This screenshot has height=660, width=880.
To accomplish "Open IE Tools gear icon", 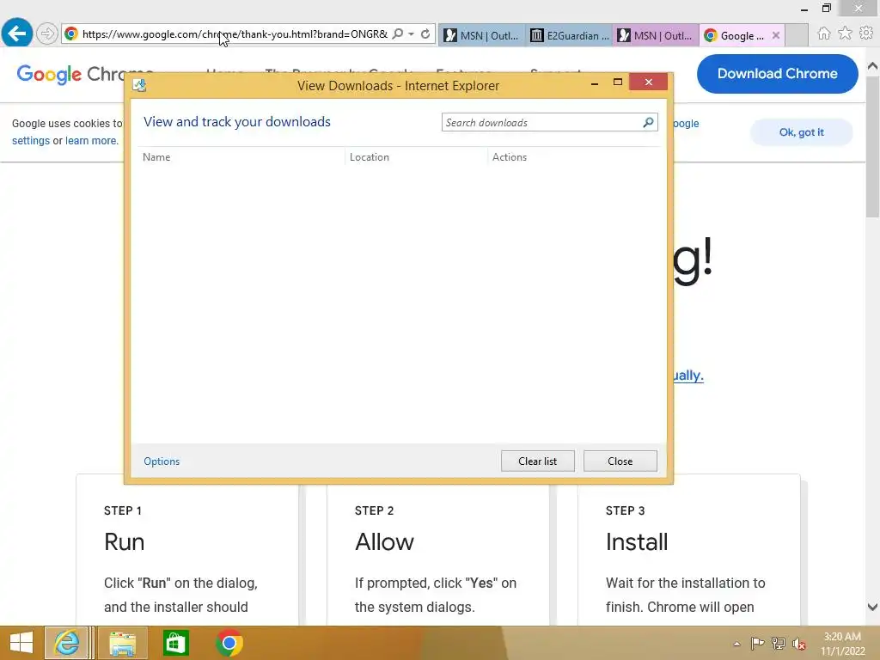I will coord(866,34).
